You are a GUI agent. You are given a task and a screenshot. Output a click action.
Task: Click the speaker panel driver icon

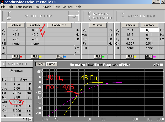pos(3,64)
